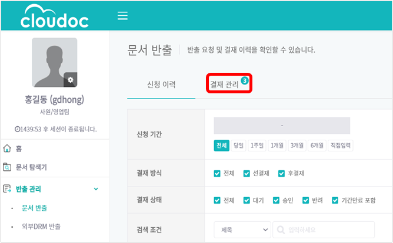Uncheck the 선결재 checkbox
393x243 pixels.
pyautogui.click(x=247, y=174)
